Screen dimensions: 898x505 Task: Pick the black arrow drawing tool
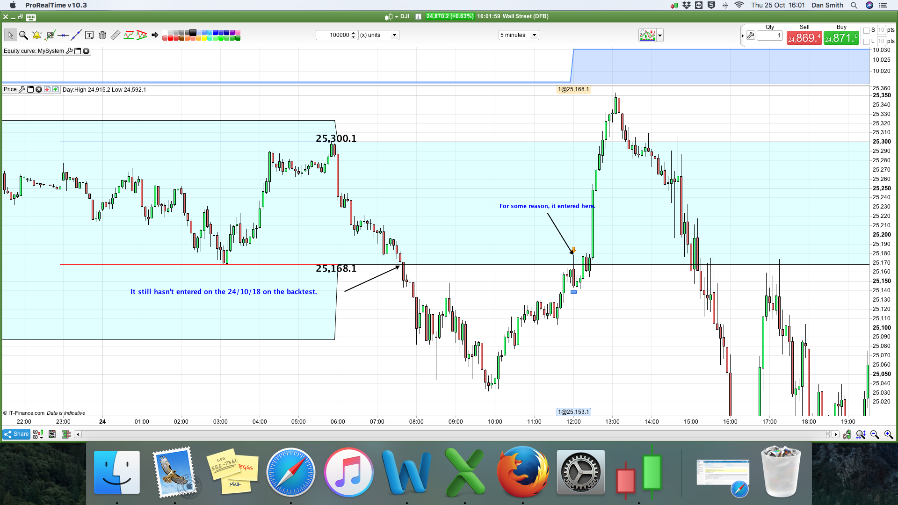(x=155, y=35)
